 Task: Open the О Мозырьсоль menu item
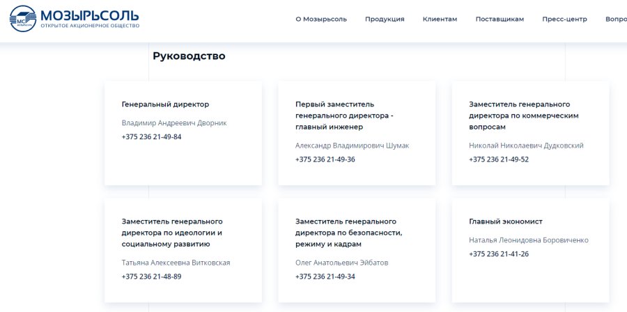[x=321, y=19]
